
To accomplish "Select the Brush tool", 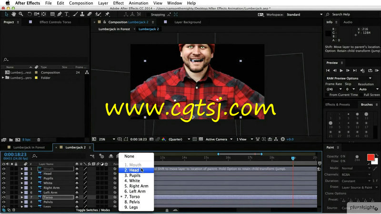I will click(75, 14).
